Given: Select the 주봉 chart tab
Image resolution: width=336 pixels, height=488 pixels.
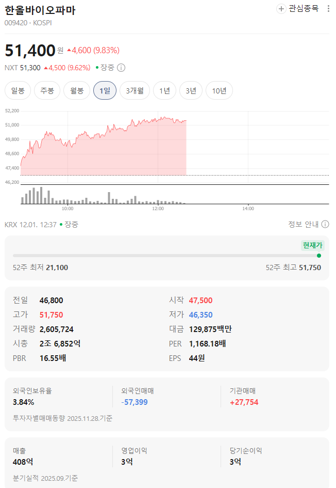Looking at the screenshot, I should pos(47,90).
